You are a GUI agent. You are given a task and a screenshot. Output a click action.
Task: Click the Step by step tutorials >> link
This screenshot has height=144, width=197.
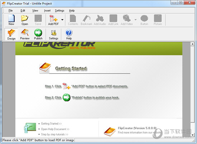[54, 134]
